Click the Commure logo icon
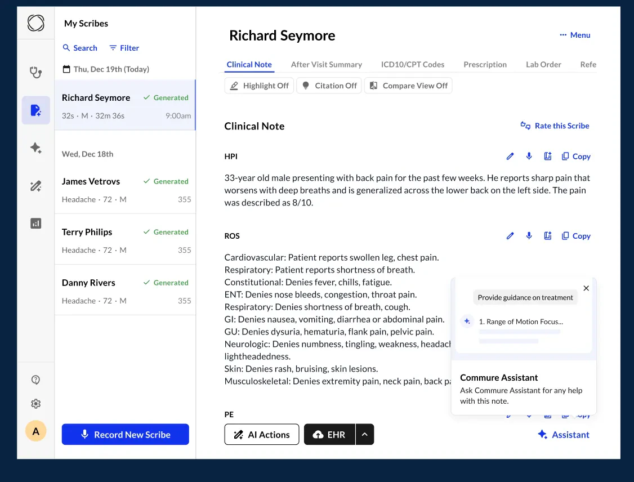634x482 pixels. tap(35, 23)
